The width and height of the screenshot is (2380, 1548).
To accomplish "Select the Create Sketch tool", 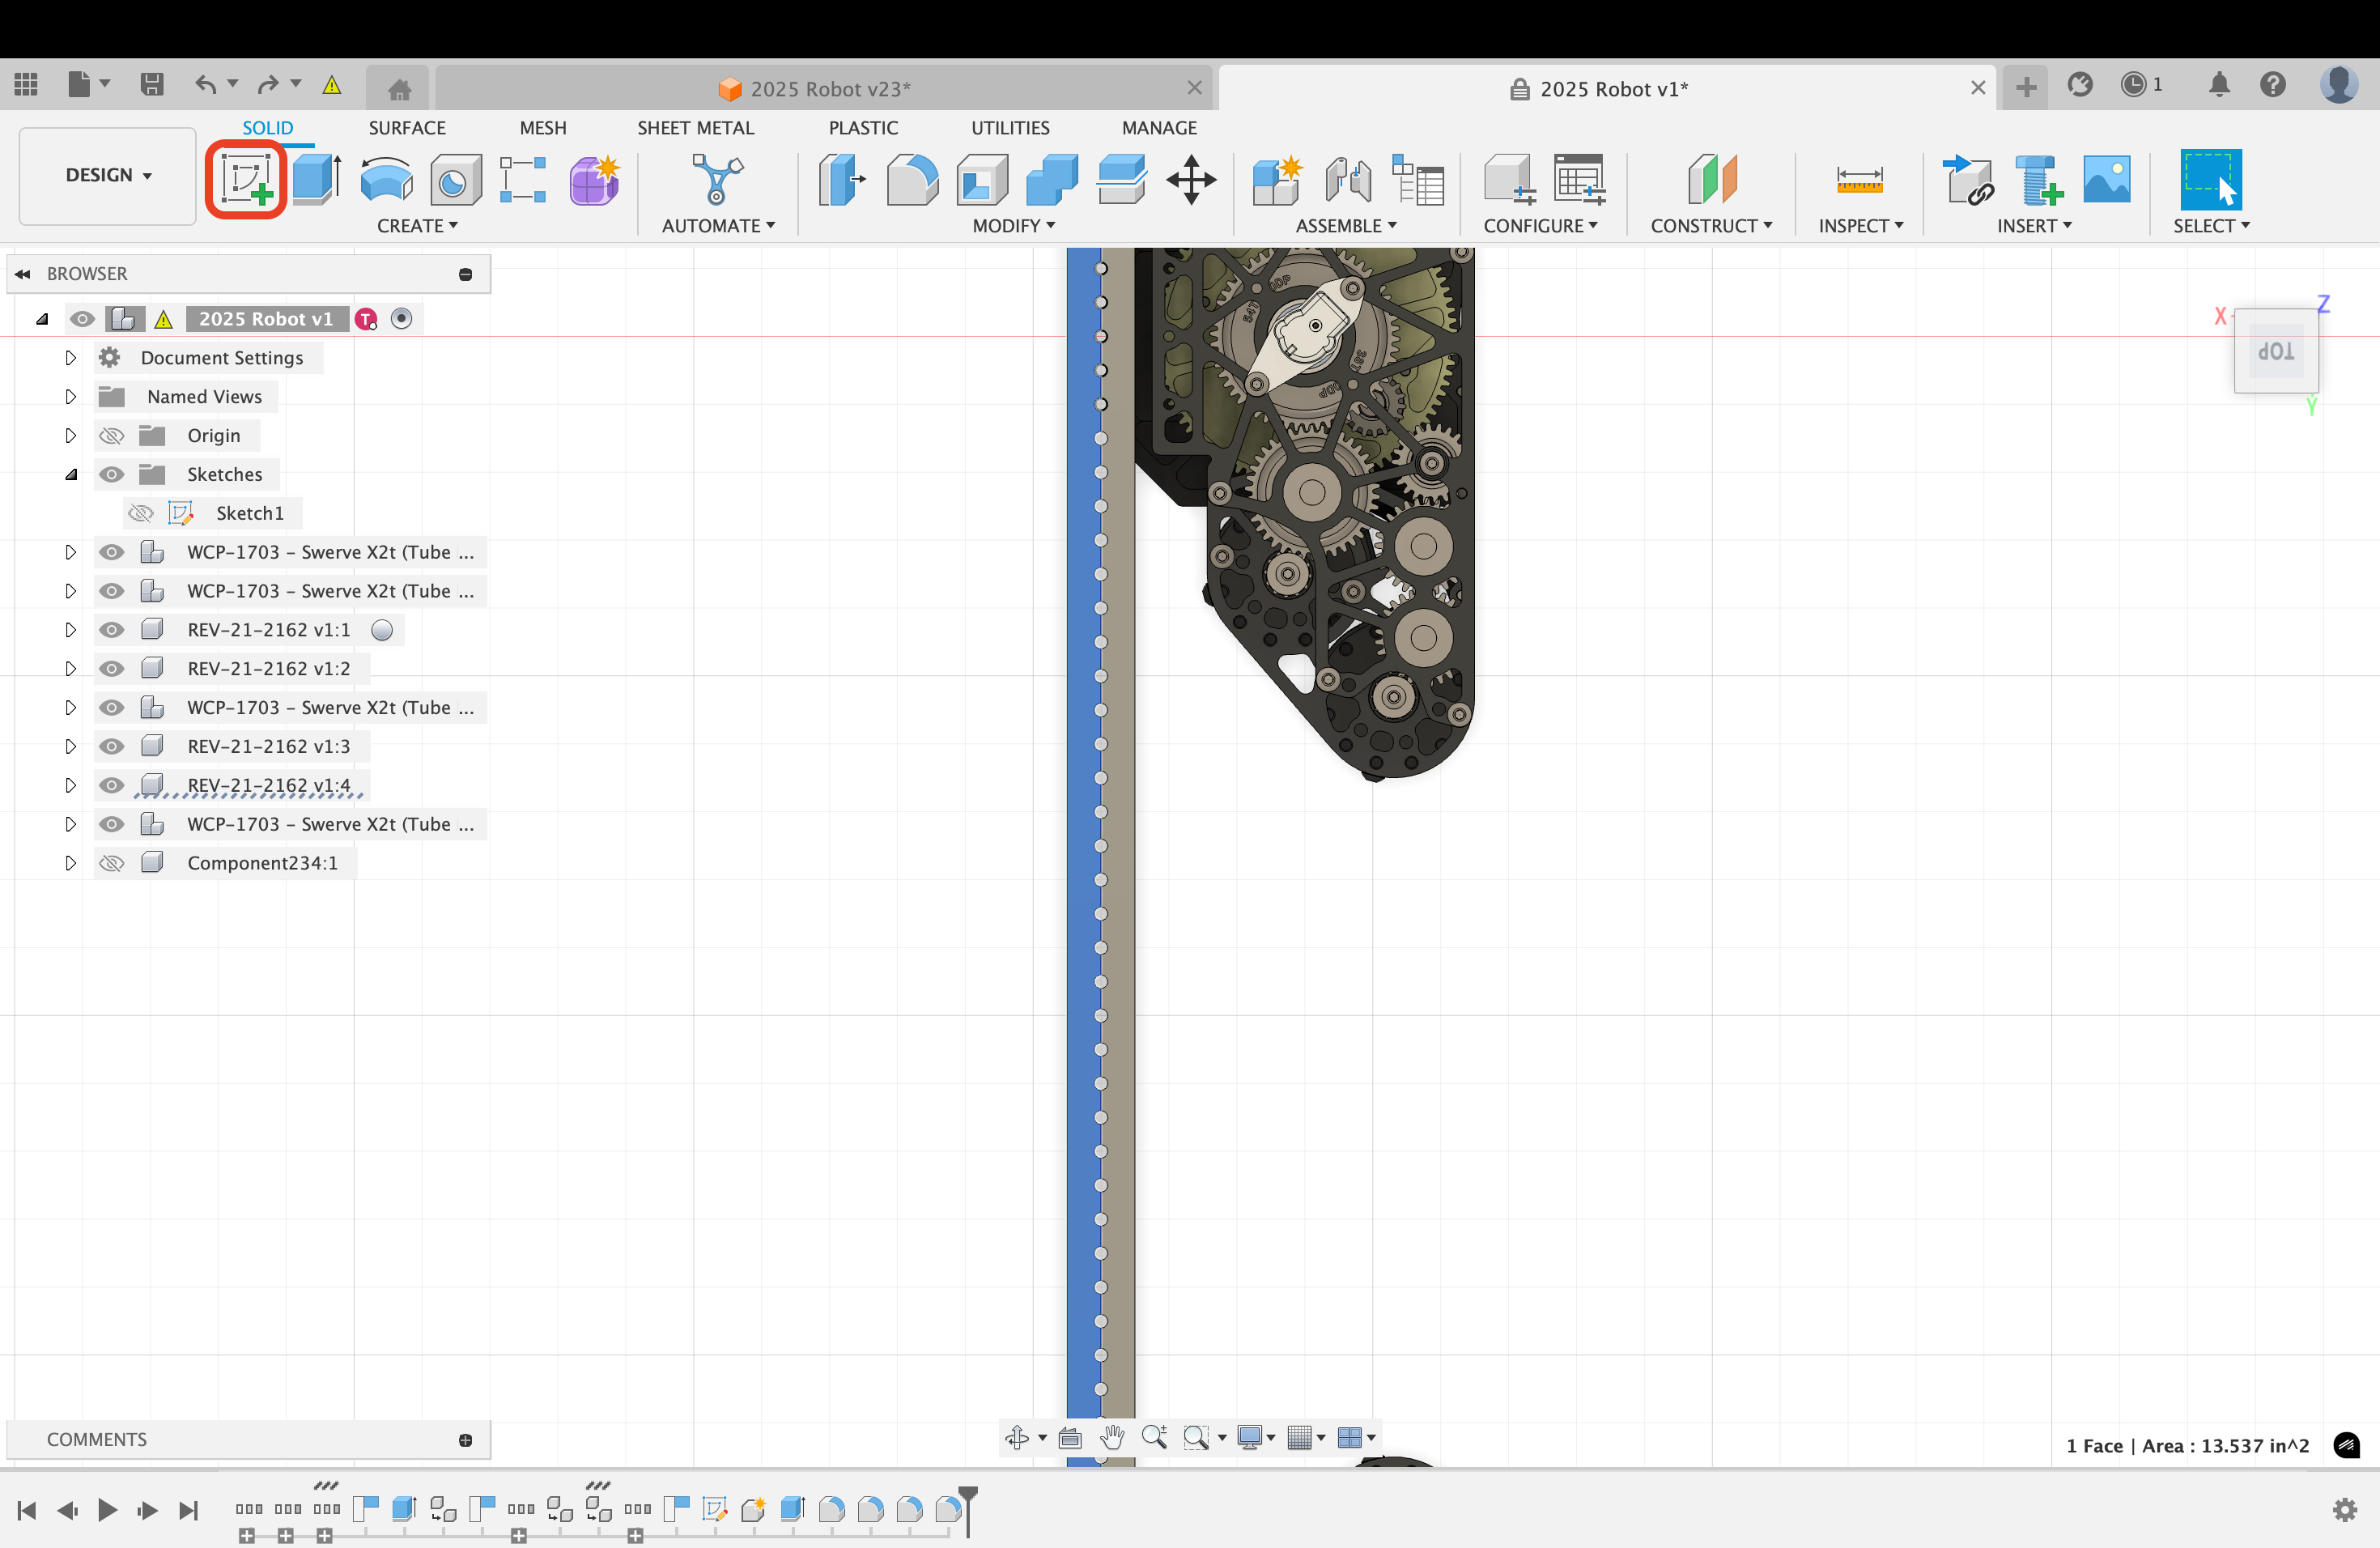I will [246, 180].
